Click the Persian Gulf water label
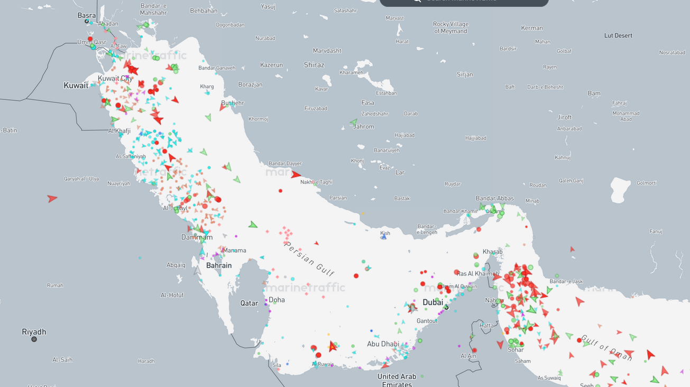The height and width of the screenshot is (387, 690). coord(310,259)
